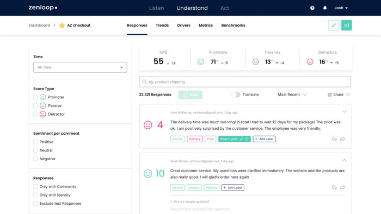Click the star icon beside AZ checkout

pyautogui.click(x=62, y=25)
